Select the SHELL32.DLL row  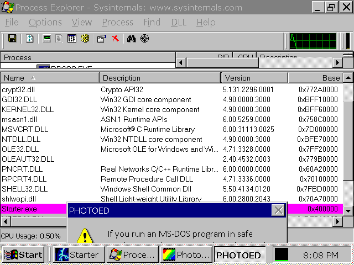[x=171, y=189]
